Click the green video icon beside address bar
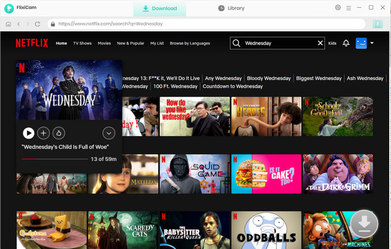 tap(378, 24)
